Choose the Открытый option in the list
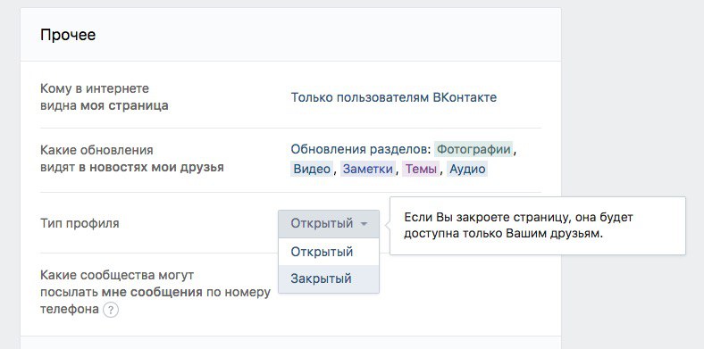The height and width of the screenshot is (349, 704). click(329, 252)
